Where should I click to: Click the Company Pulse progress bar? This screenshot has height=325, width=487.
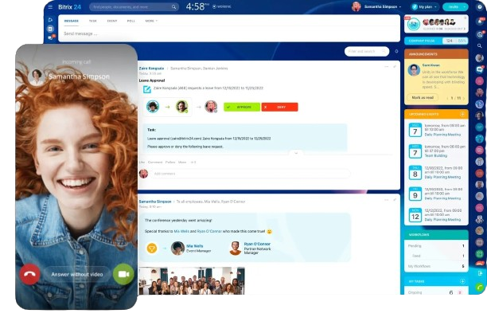436,41
